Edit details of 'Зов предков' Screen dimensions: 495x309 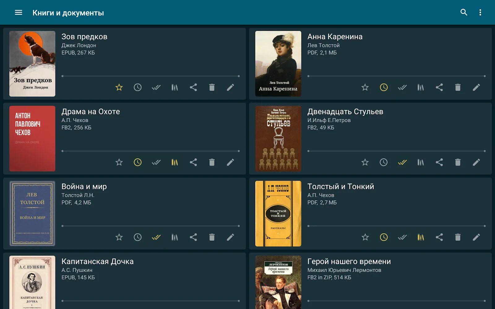pos(230,87)
